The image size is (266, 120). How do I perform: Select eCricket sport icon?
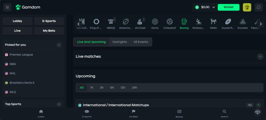click(140, 24)
